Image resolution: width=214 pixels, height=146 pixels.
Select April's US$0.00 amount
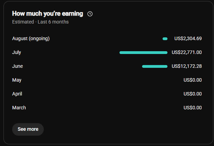click(192, 94)
